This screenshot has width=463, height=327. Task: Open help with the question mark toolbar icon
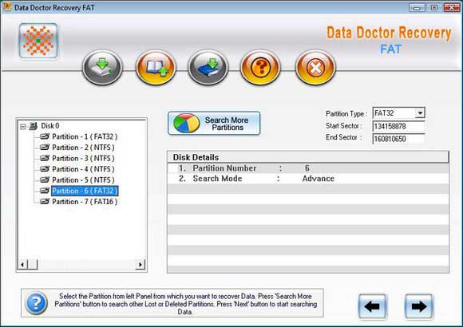[x=260, y=68]
